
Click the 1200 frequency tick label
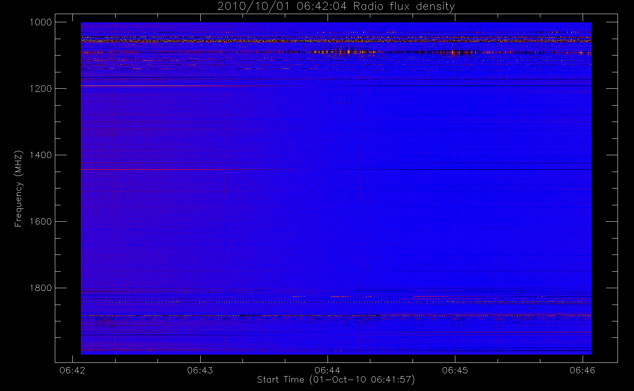click(x=41, y=89)
